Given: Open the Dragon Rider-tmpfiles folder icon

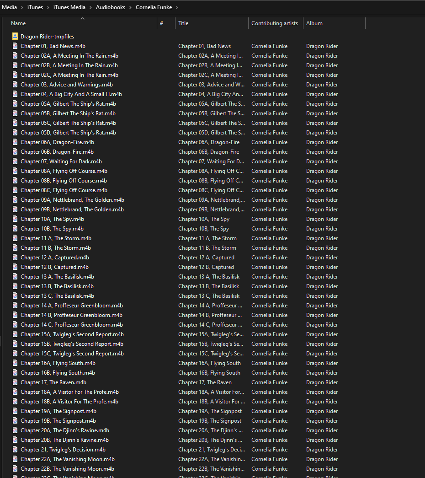Looking at the screenshot, I should pos(15,36).
